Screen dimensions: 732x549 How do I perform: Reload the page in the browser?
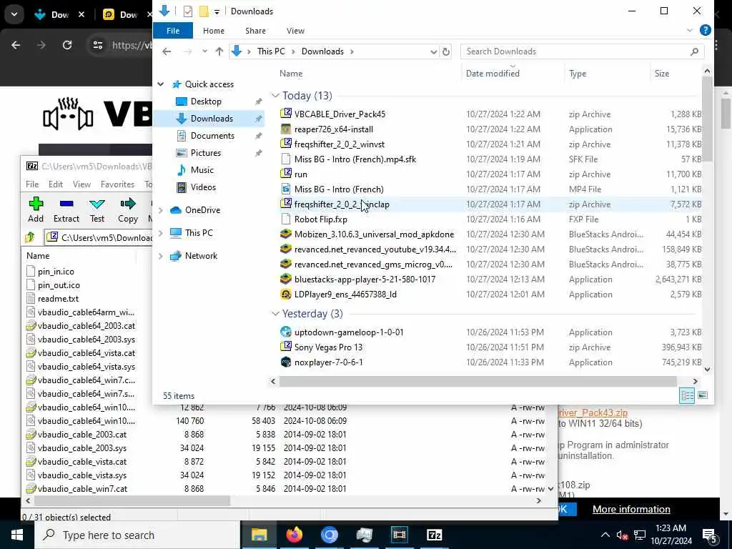pos(67,45)
